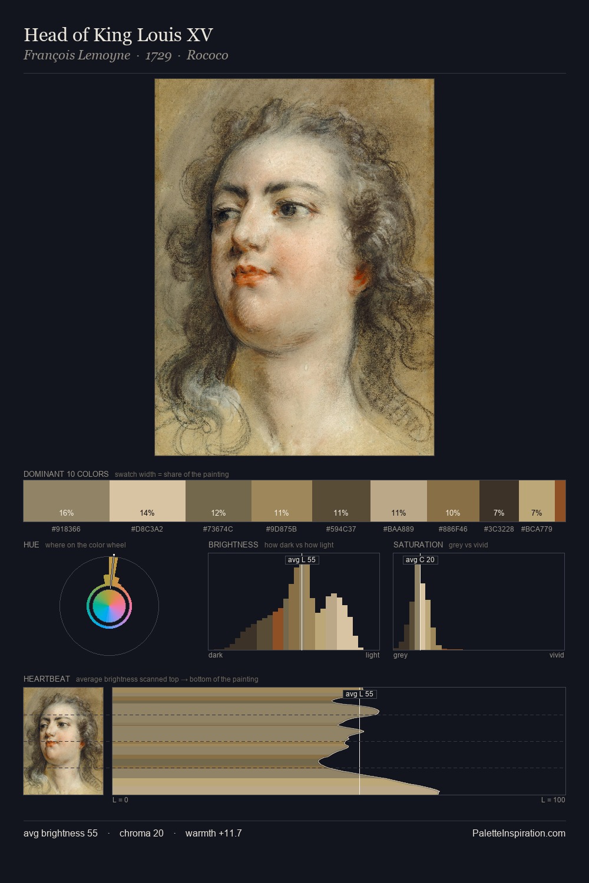589x883 pixels.
Task: Pick the dark brown swatch above #594C37
Action: tap(341, 501)
